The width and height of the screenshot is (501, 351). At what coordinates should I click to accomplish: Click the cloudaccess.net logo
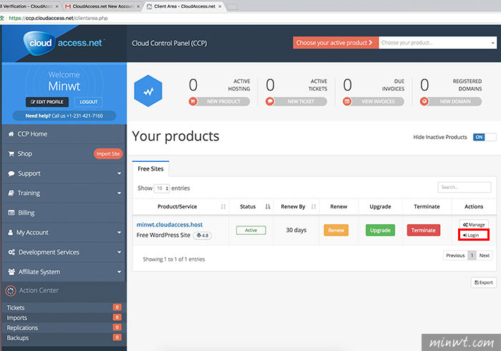point(64,43)
